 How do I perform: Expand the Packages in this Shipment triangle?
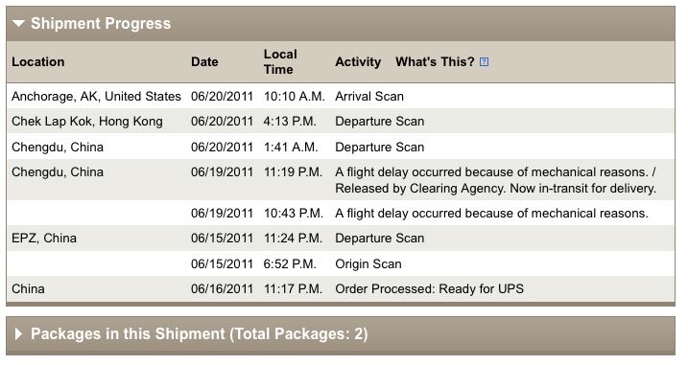pyautogui.click(x=18, y=334)
